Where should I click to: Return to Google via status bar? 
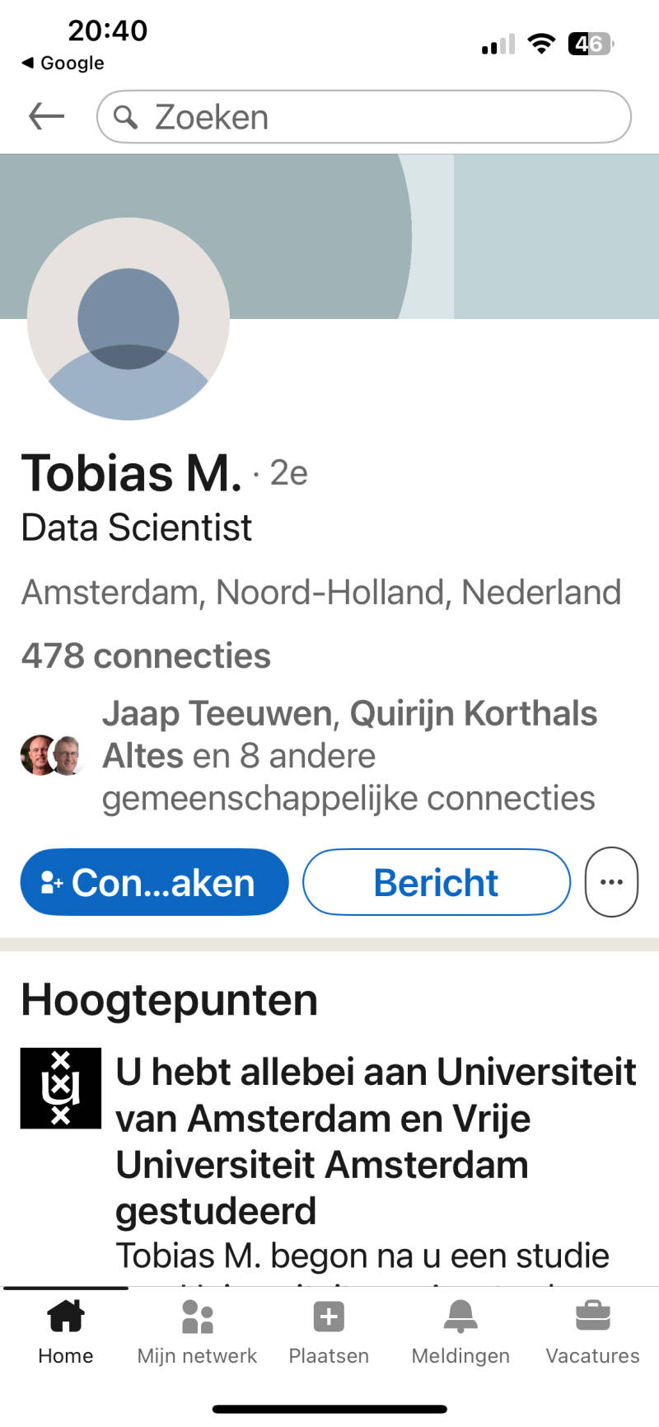(x=63, y=63)
